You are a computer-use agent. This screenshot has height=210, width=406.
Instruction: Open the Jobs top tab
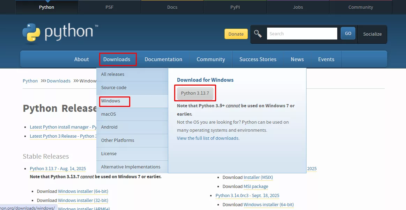[x=298, y=7]
